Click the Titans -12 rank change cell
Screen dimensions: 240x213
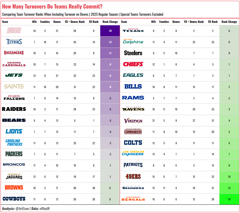coord(110,42)
